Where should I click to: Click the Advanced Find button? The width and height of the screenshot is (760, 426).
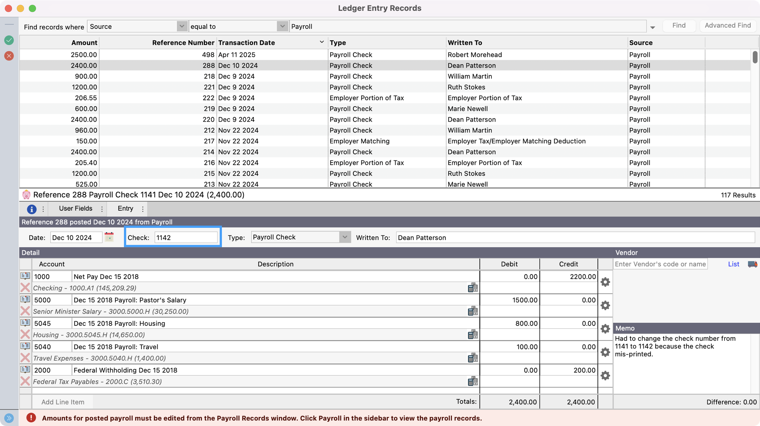point(727,25)
